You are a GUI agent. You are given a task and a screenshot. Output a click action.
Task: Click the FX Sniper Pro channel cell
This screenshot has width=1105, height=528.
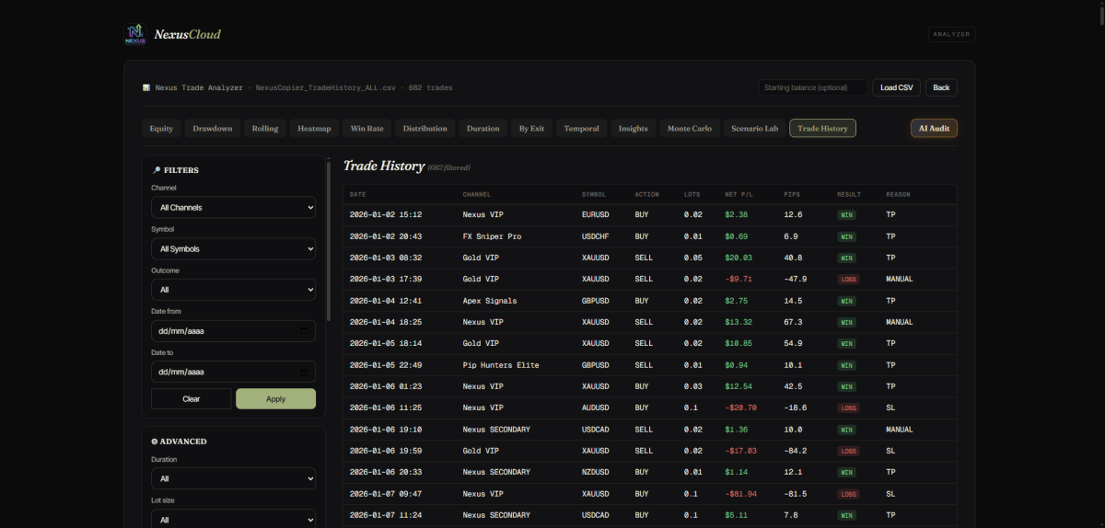click(492, 236)
